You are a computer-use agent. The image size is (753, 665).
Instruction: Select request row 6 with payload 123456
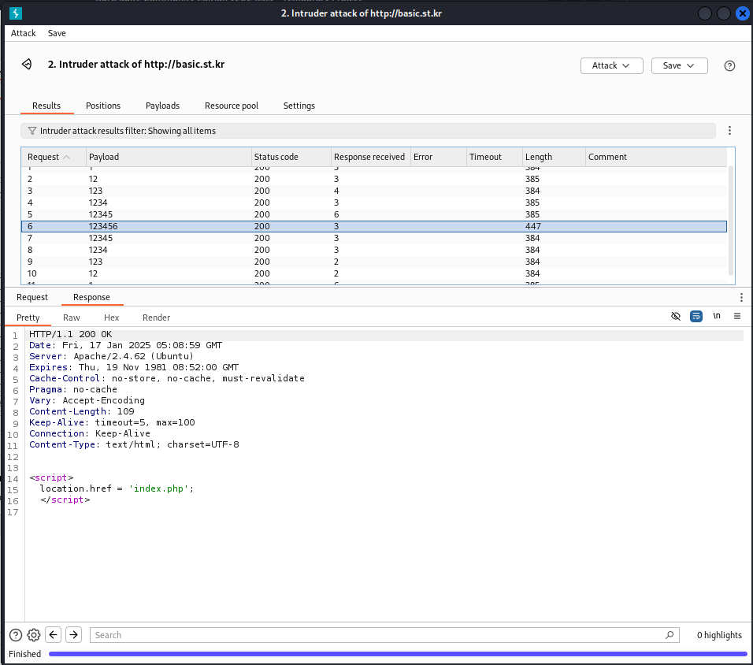tap(374, 226)
